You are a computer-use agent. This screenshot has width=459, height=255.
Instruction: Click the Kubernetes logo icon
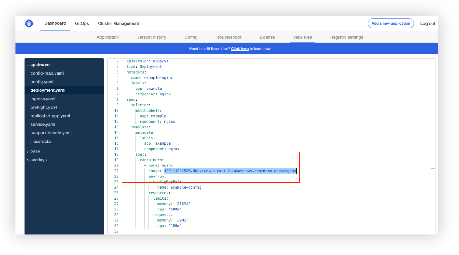click(29, 23)
